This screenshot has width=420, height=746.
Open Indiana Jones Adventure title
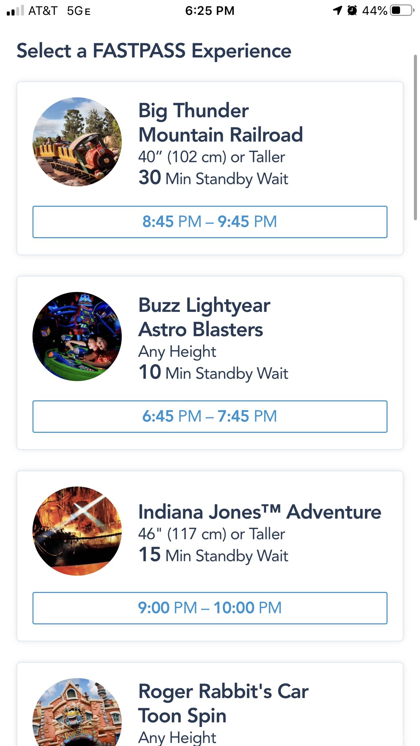tap(260, 512)
